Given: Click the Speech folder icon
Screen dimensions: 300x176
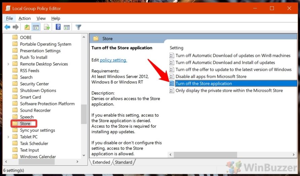Looking at the screenshot, I should pyautogui.click(x=15, y=117).
